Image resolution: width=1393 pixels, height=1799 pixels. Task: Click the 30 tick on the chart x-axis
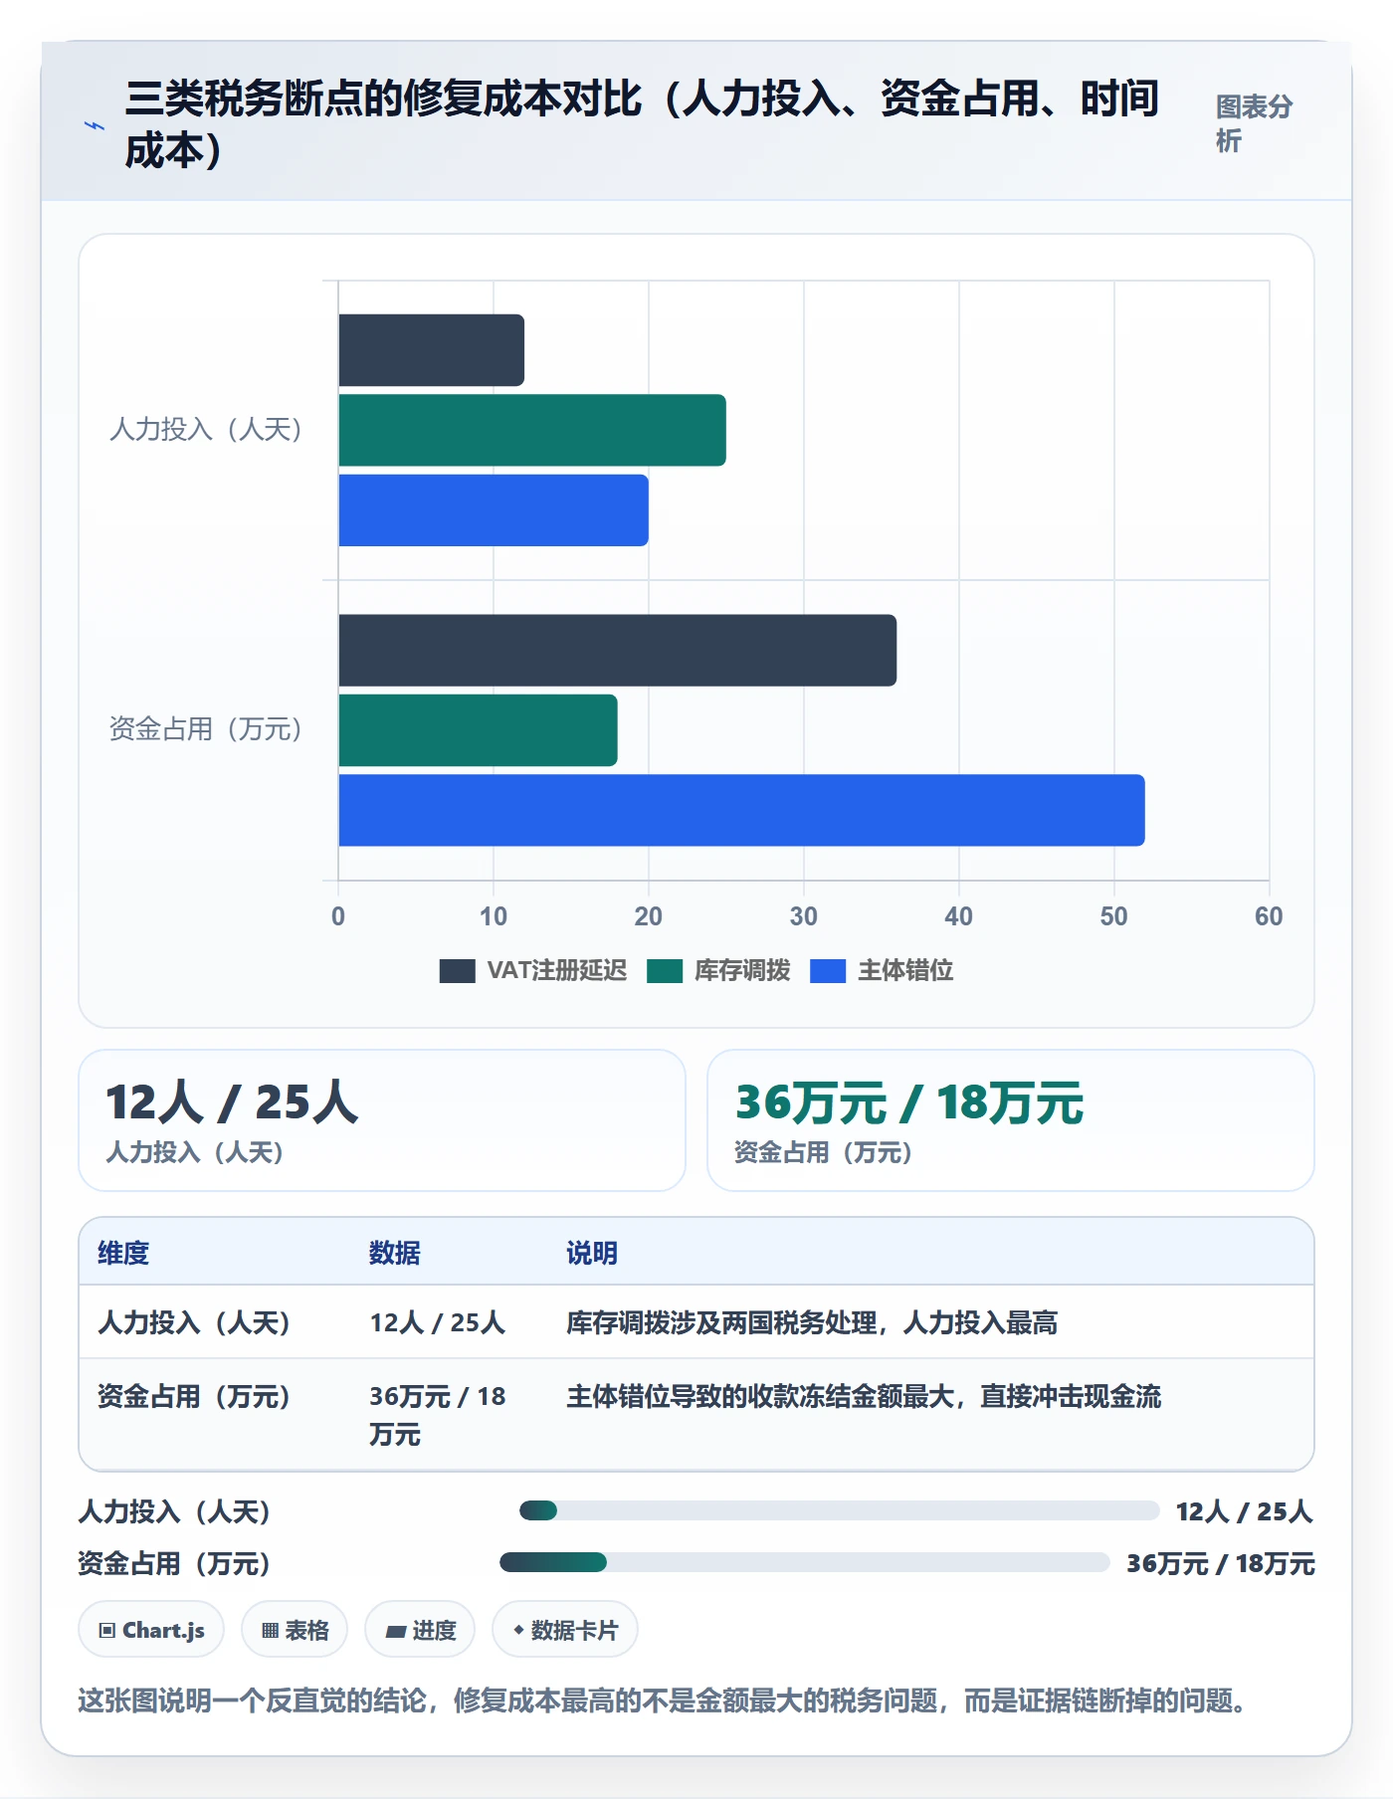pyautogui.click(x=804, y=916)
